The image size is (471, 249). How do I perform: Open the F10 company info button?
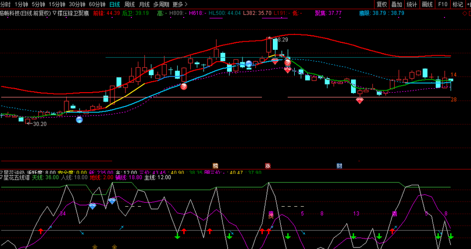[x=443, y=4]
